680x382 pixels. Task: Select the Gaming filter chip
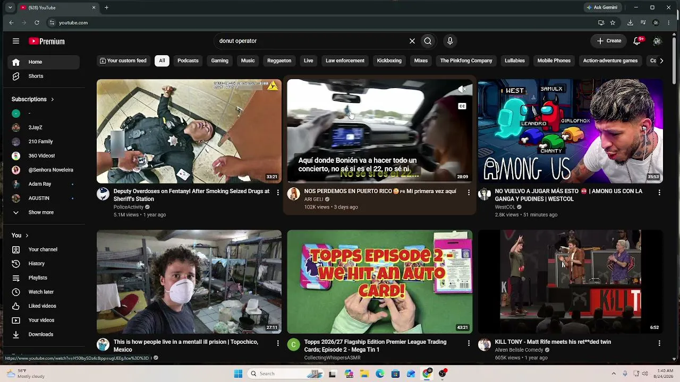coord(220,60)
